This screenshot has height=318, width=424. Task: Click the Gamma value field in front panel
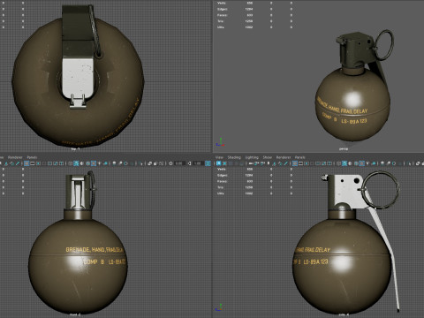coord(198,163)
